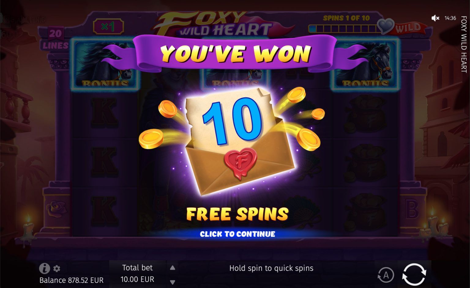The image size is (470, 288).
Task: Decrease total bet with down arrow
Action: 173,282
